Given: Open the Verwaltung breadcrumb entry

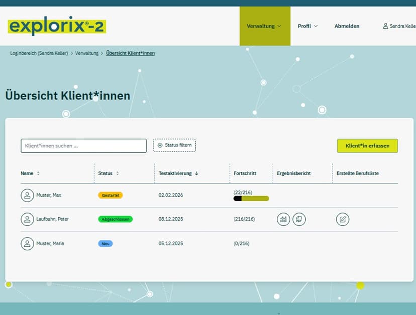Looking at the screenshot, I should [x=86, y=53].
